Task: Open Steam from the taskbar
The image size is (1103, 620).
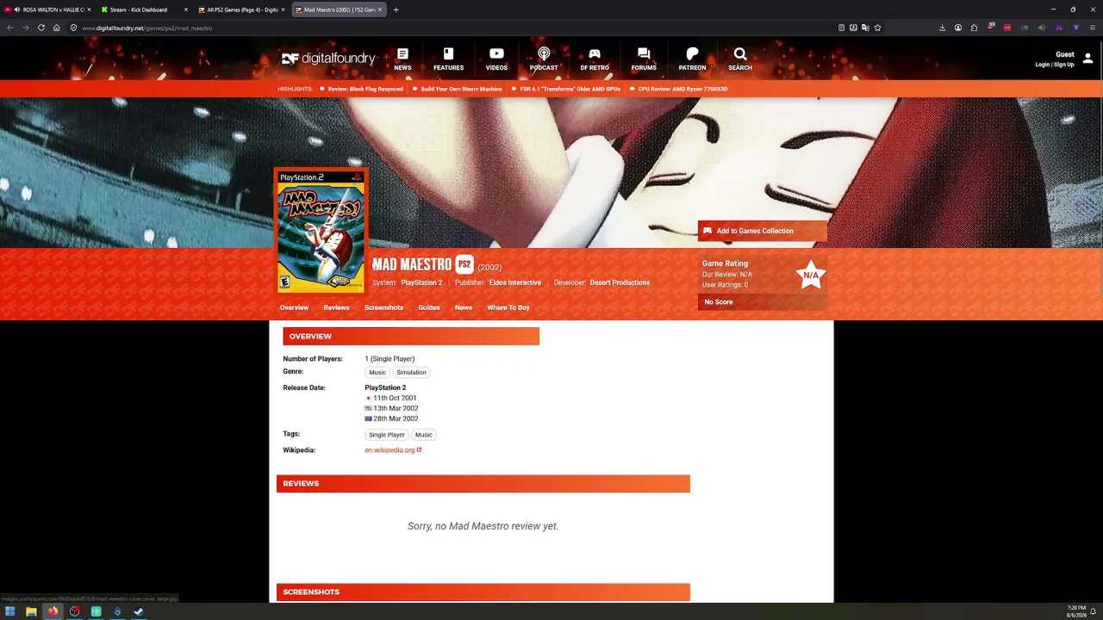Action: tap(139, 611)
